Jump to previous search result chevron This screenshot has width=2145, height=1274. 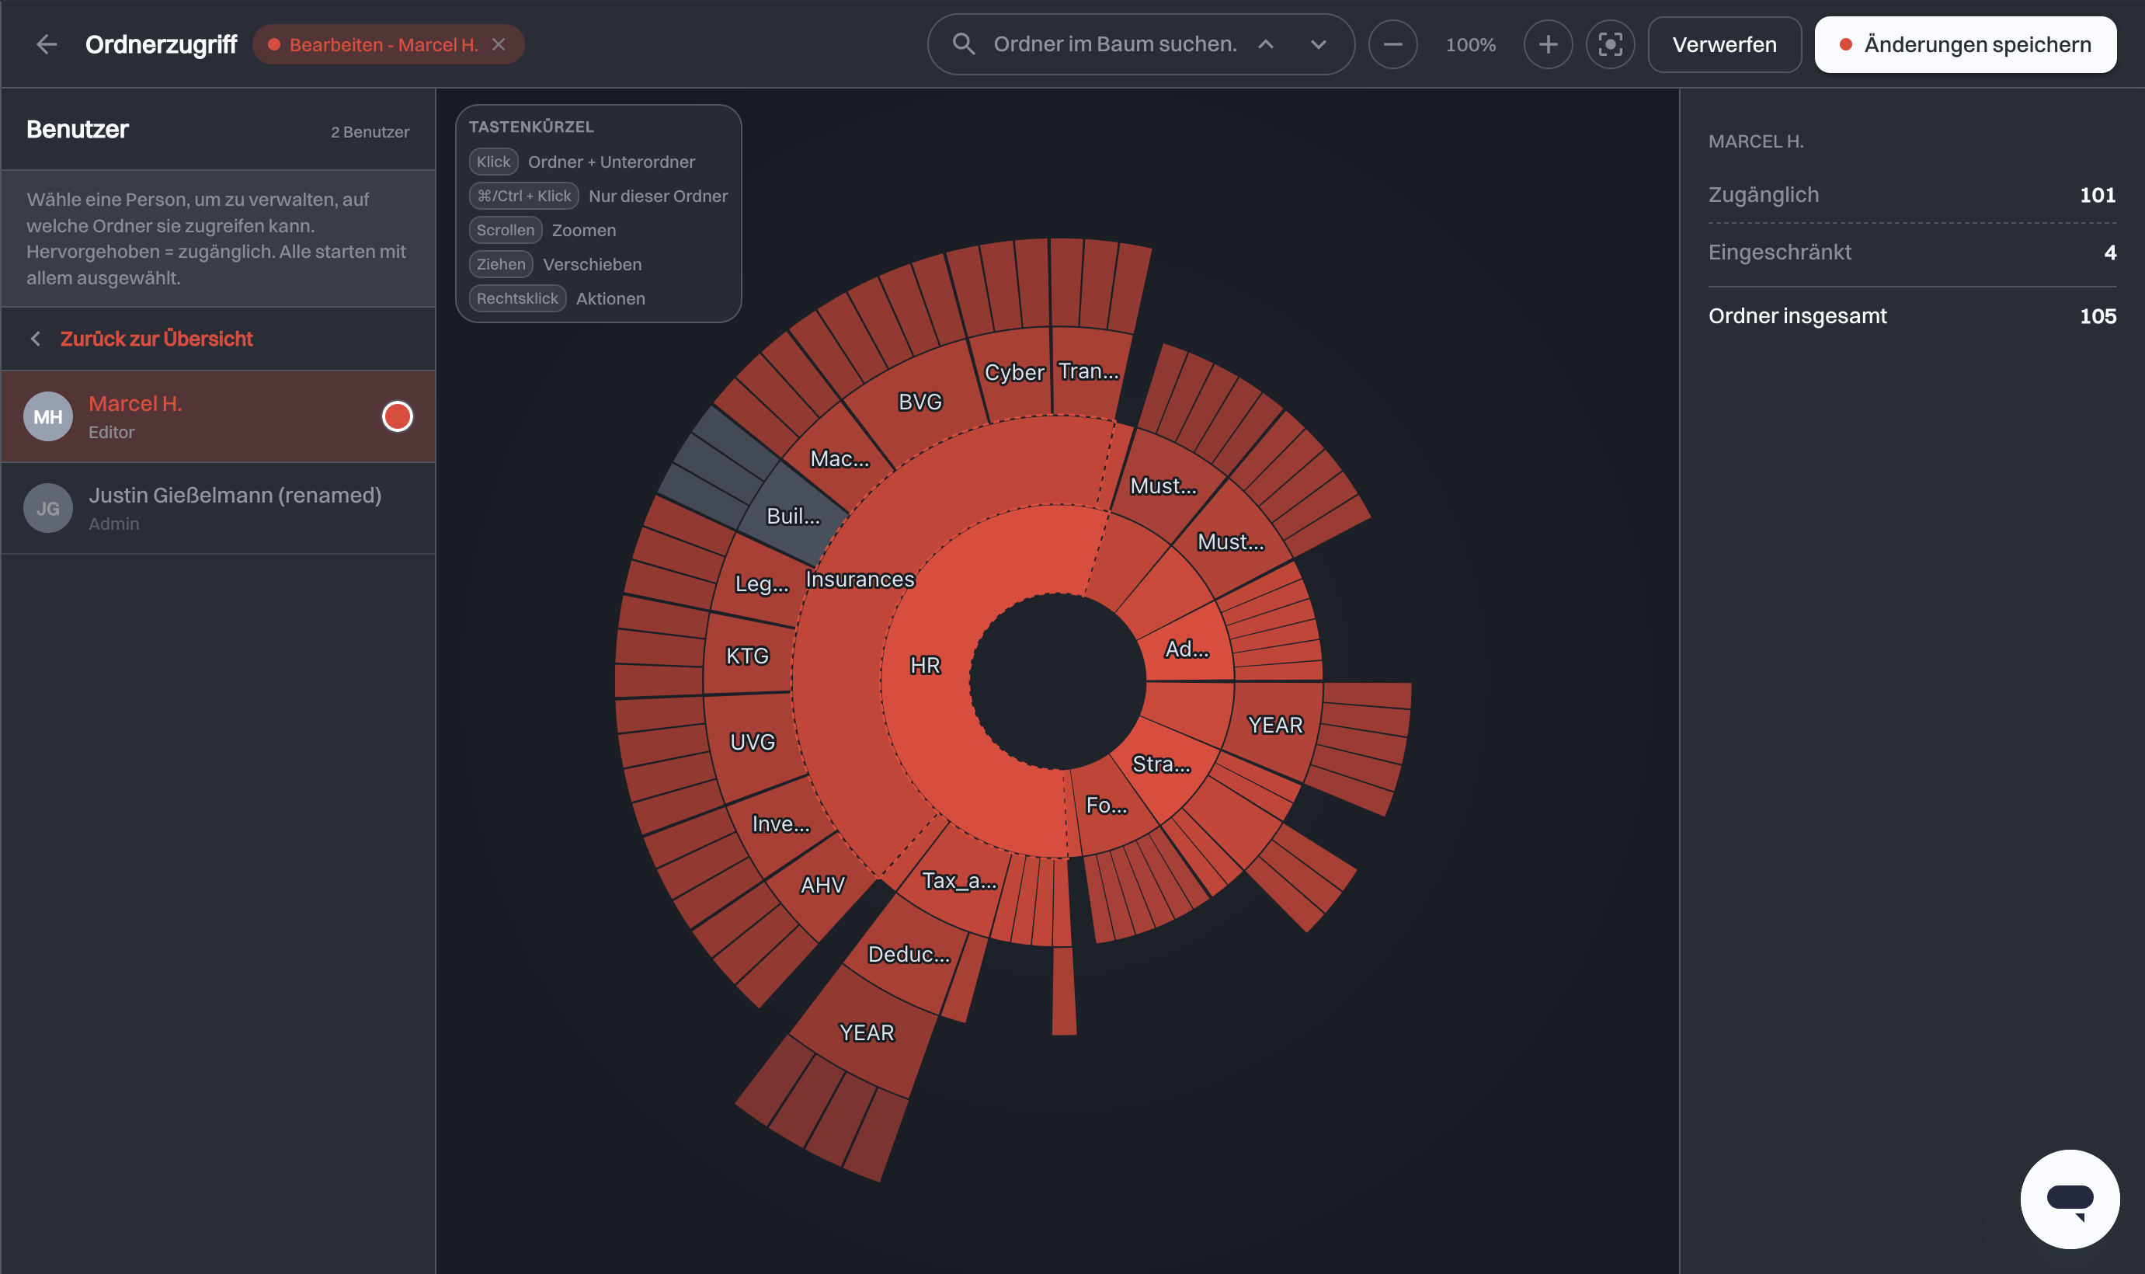(x=1266, y=44)
